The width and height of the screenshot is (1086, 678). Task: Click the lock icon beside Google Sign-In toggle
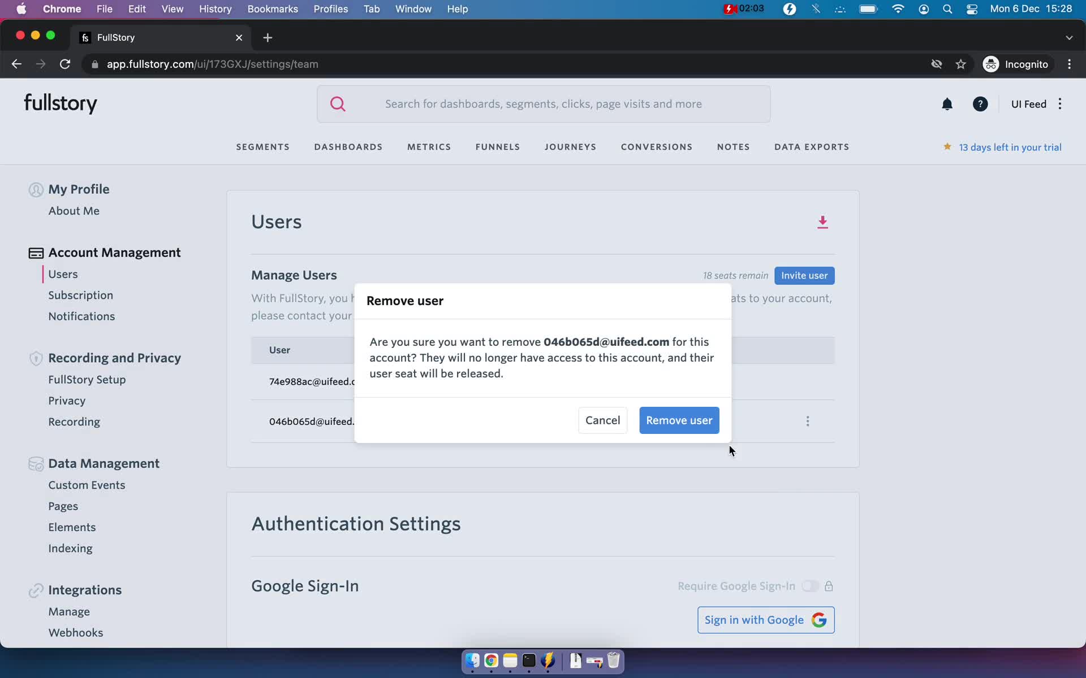pos(829,586)
